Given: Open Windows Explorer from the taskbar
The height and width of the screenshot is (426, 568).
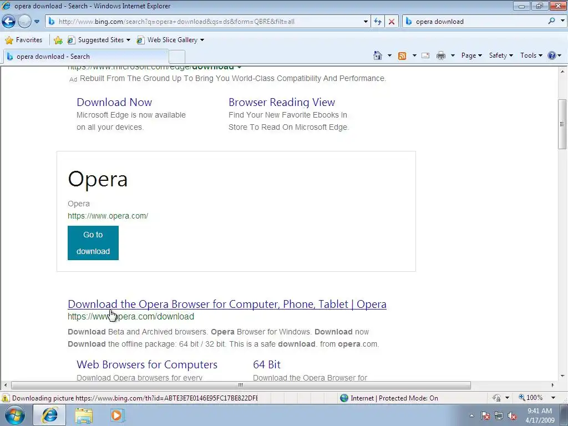Looking at the screenshot, I should [x=84, y=415].
